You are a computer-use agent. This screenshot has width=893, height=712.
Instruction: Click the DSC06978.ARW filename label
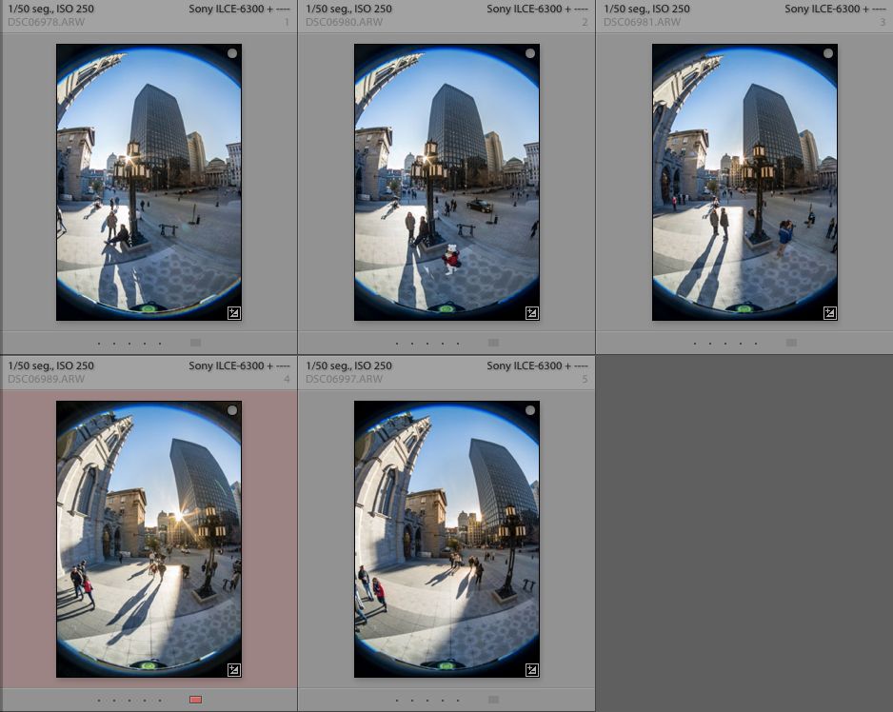click(46, 21)
